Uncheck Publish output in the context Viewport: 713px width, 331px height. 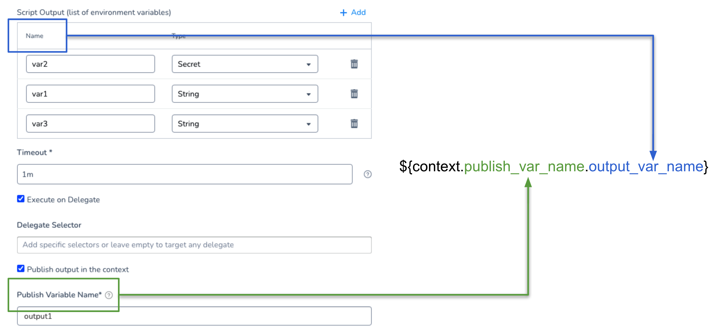[x=21, y=268]
